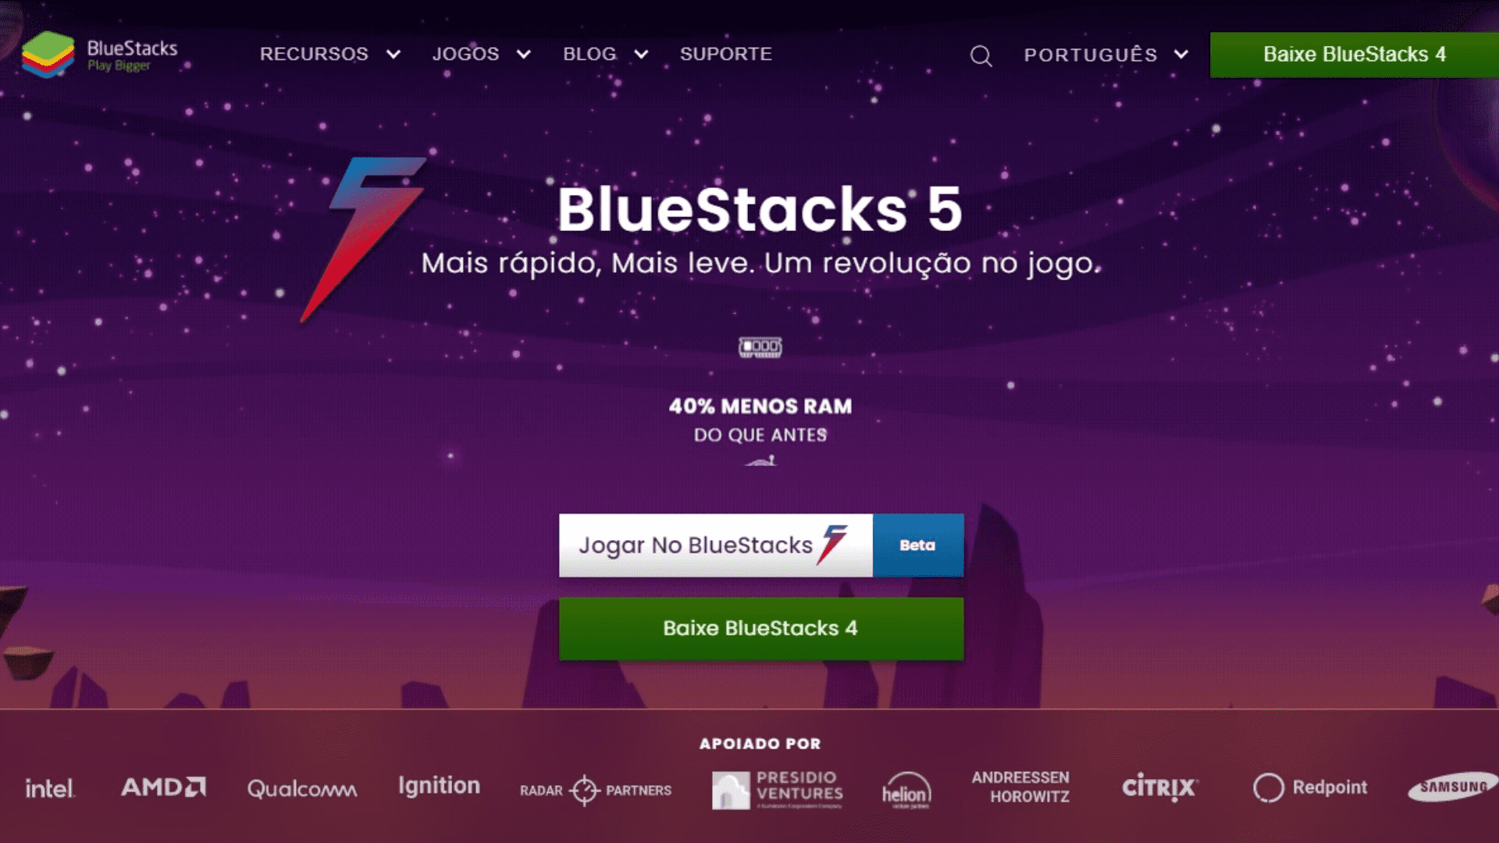Image resolution: width=1499 pixels, height=843 pixels.
Task: Open the search magnifier icon
Action: [x=981, y=55]
